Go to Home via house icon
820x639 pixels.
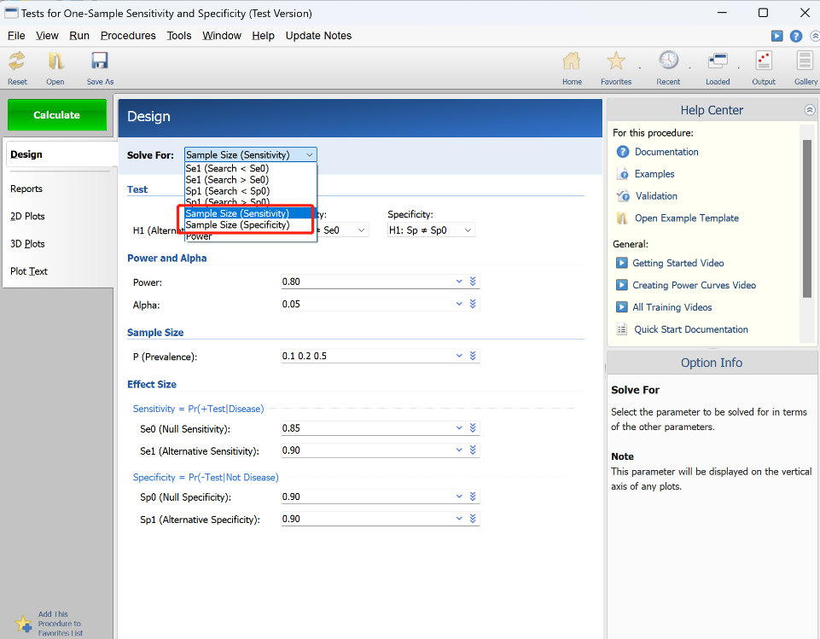[x=572, y=61]
